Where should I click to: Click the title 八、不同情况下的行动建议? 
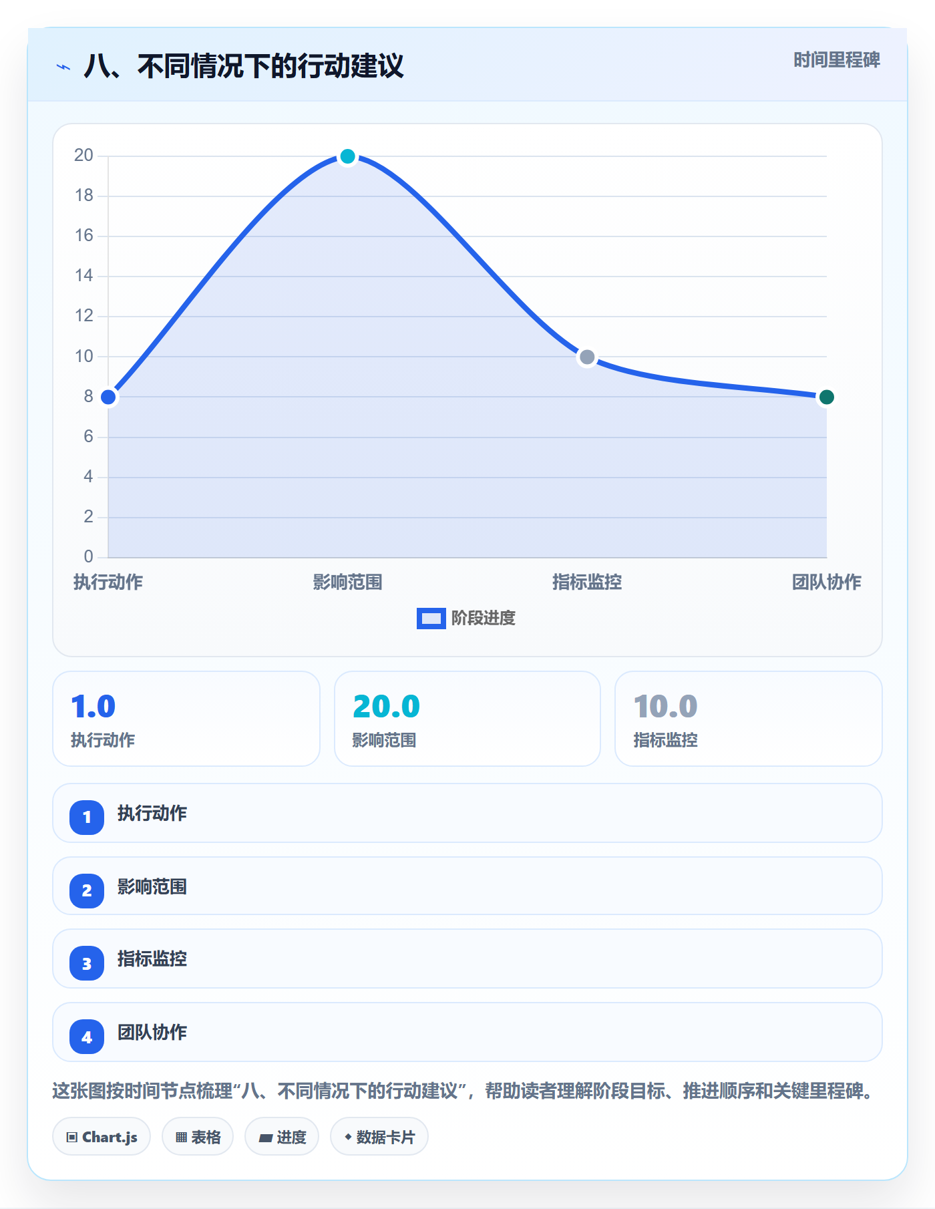[x=244, y=67]
